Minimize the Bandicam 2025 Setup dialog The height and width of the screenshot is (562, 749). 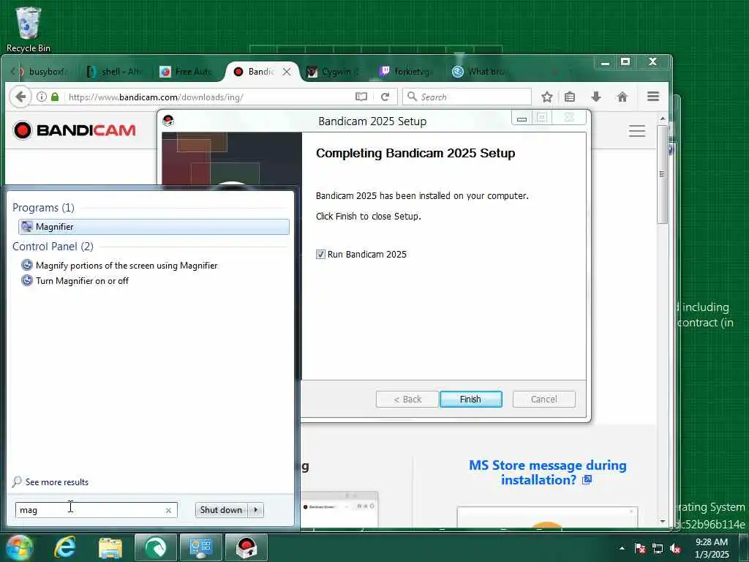pyautogui.click(x=522, y=118)
